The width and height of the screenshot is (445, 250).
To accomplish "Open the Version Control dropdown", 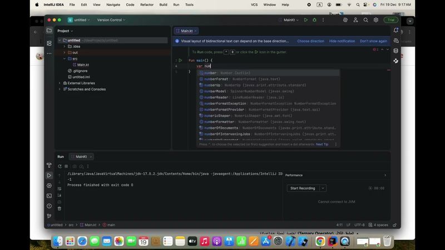I will [111, 20].
